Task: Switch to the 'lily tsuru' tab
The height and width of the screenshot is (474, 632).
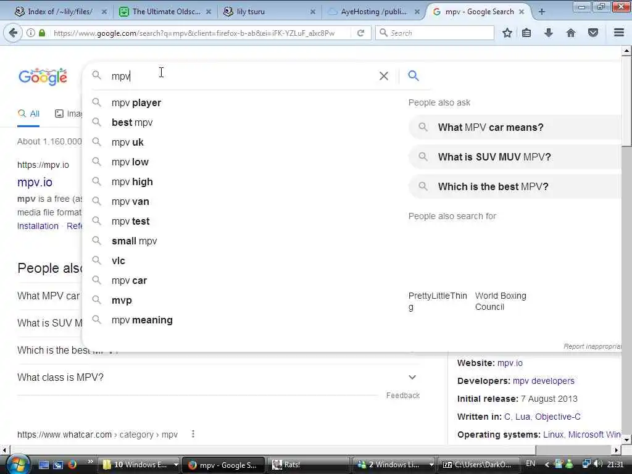Action: pyautogui.click(x=269, y=12)
